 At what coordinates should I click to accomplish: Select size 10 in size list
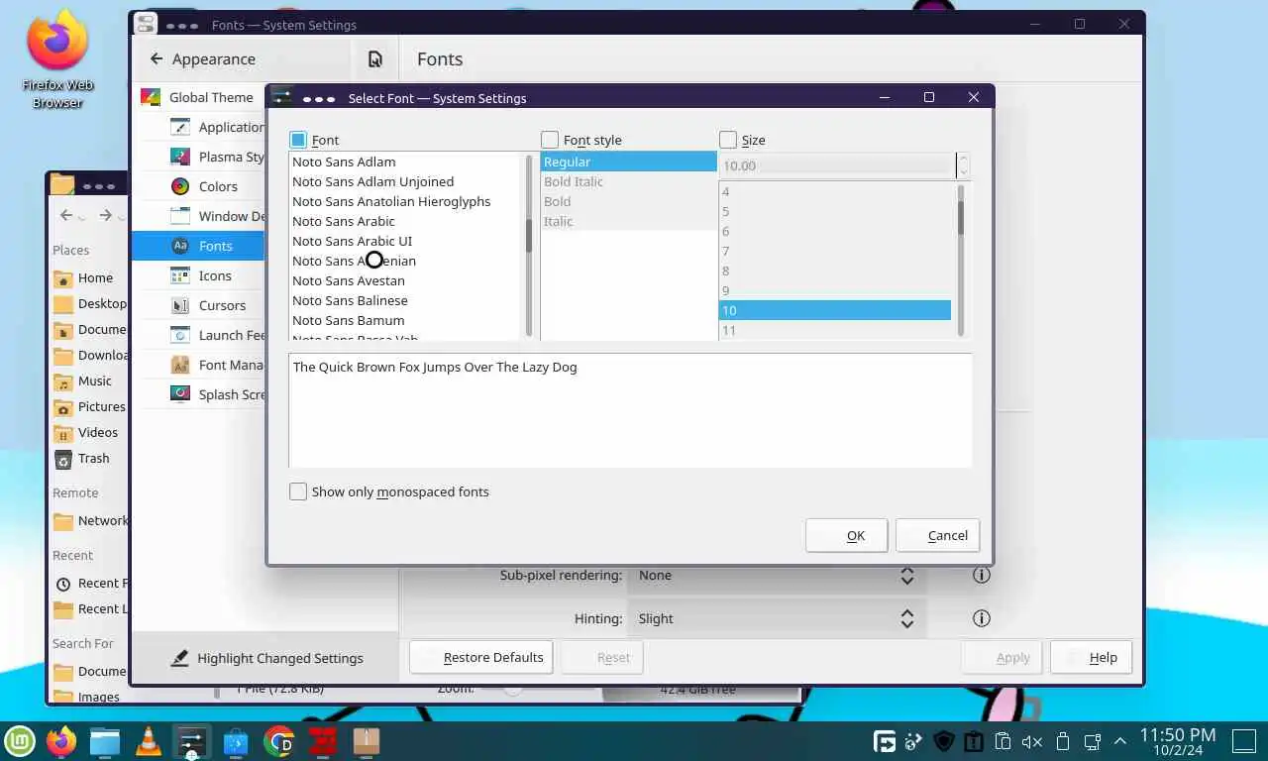point(835,310)
